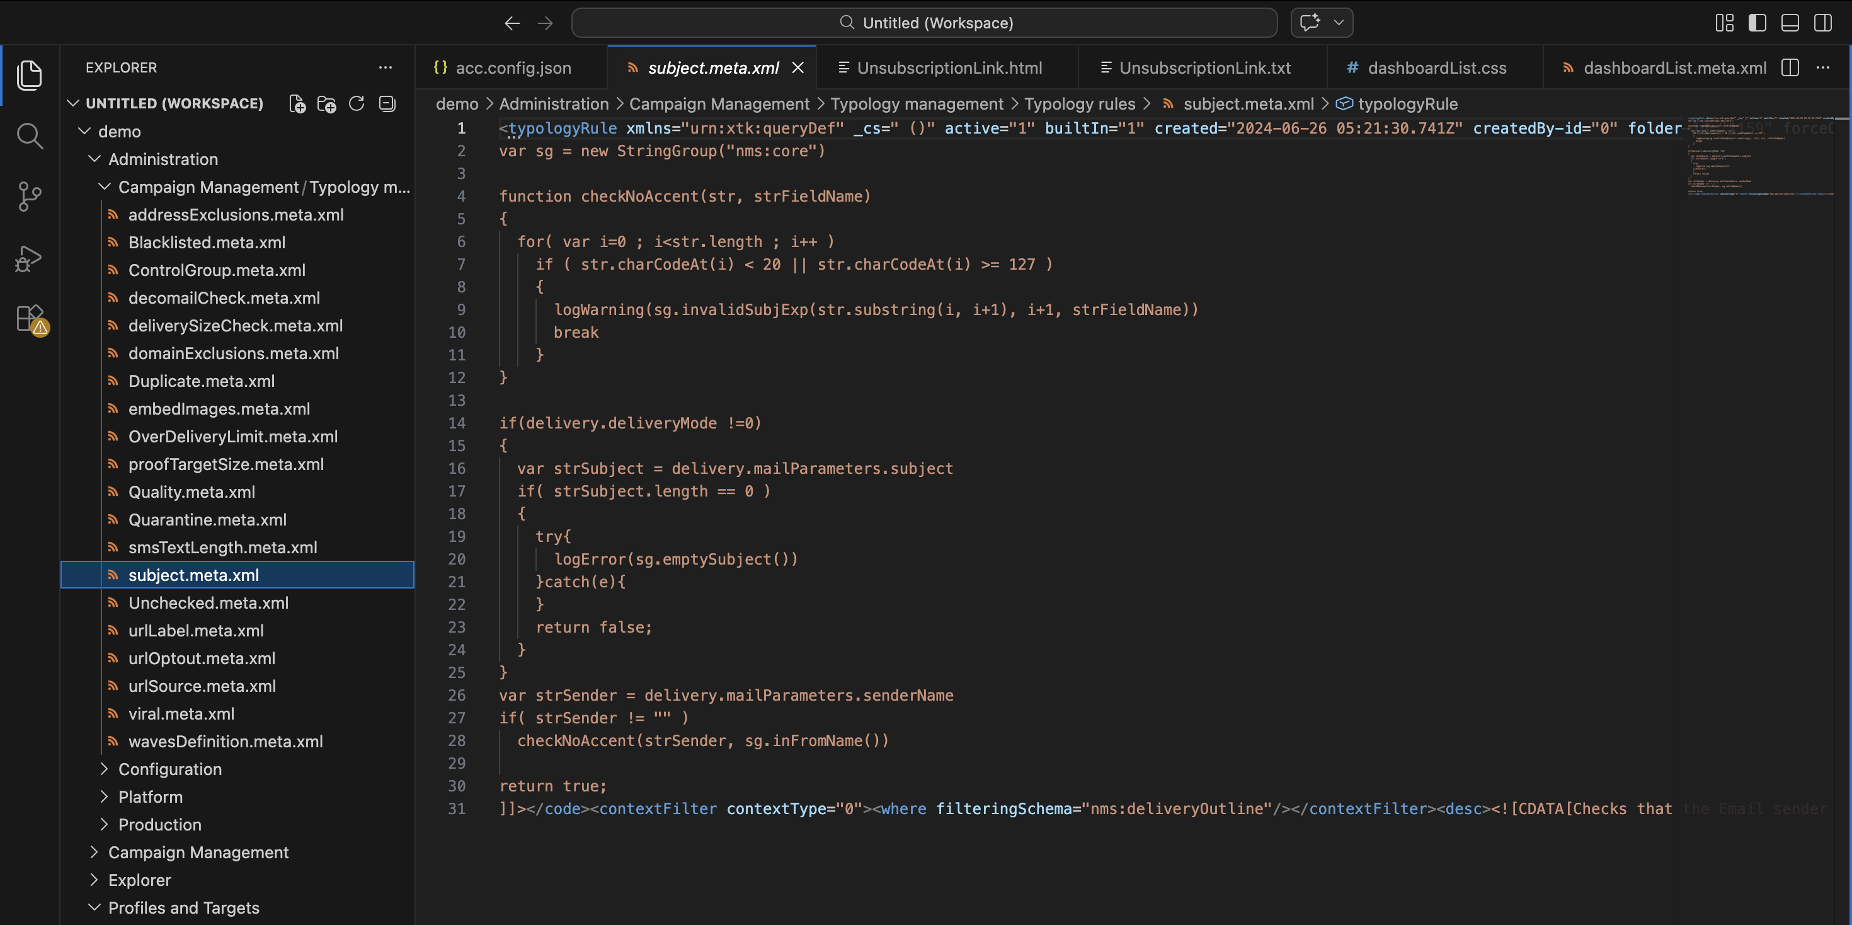This screenshot has width=1852, height=925.
Task: Expand the Production folder
Action: (x=104, y=824)
